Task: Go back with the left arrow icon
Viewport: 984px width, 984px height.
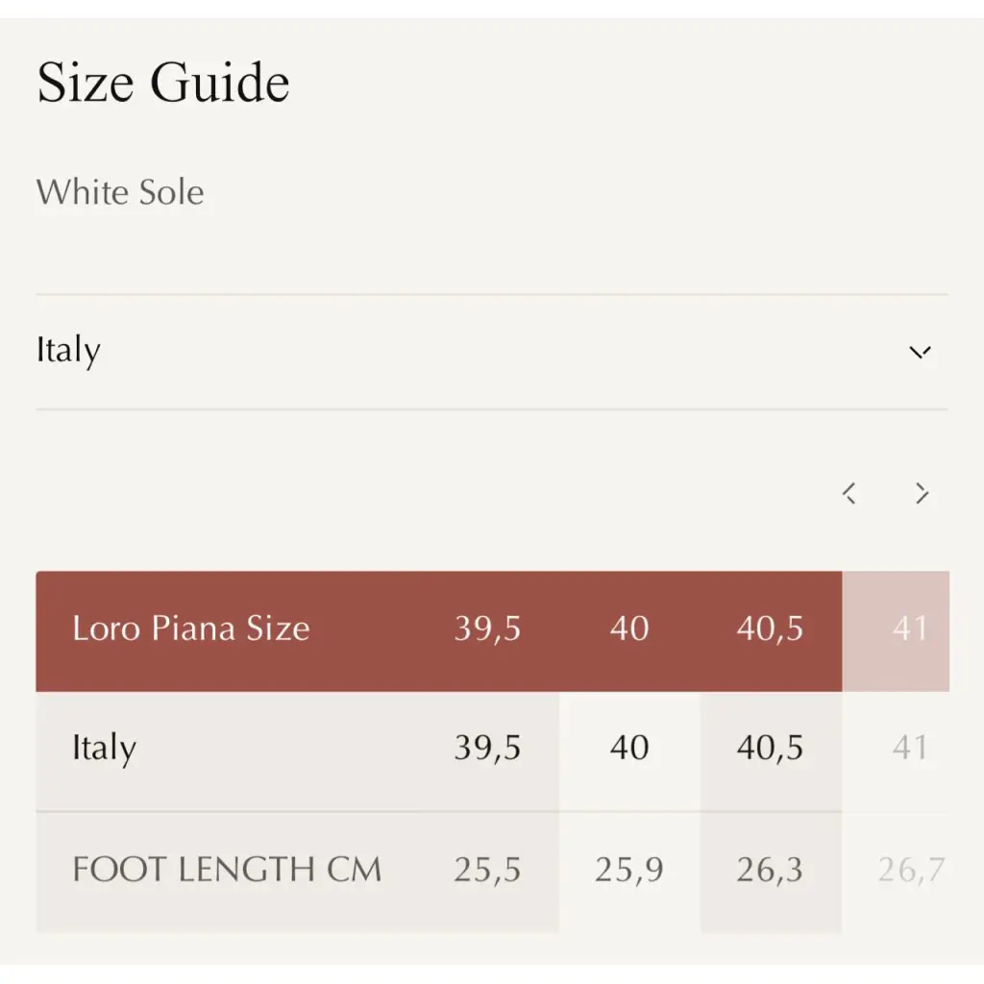Action: click(x=849, y=493)
